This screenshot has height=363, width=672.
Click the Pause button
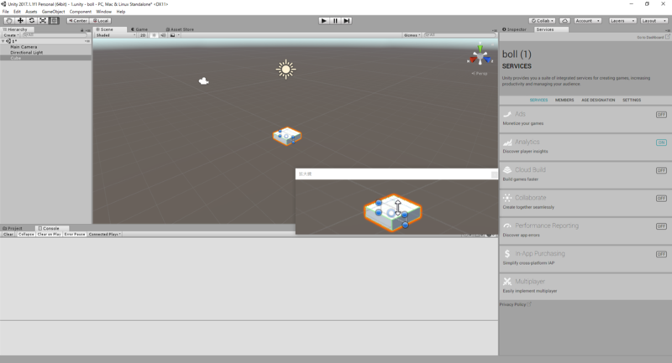coord(335,20)
